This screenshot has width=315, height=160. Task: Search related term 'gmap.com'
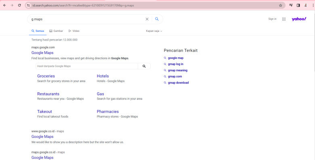point(175,77)
